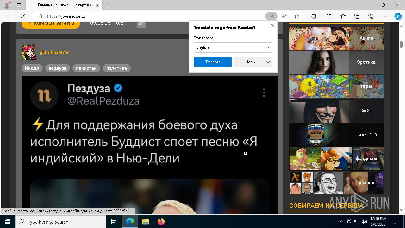Viewport: 405px width, 228px height.
Task: Open tab actions menu icon
Action: (x=19, y=5)
